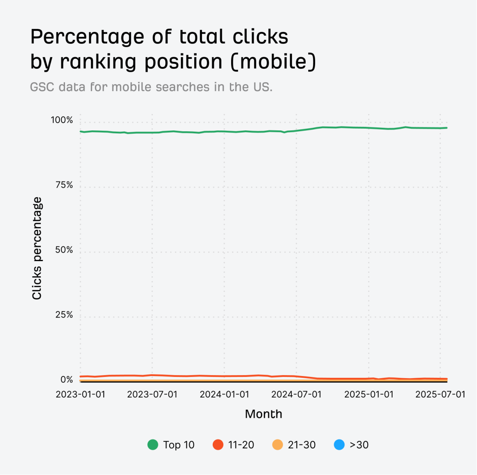Click the chart title text

pos(173,49)
